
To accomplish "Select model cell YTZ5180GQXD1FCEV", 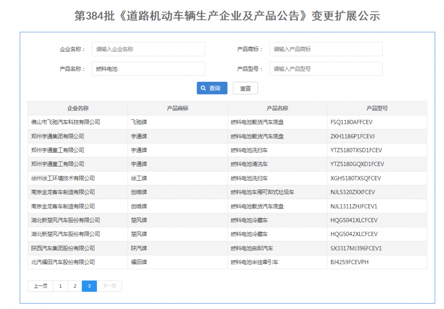I will point(357,164).
